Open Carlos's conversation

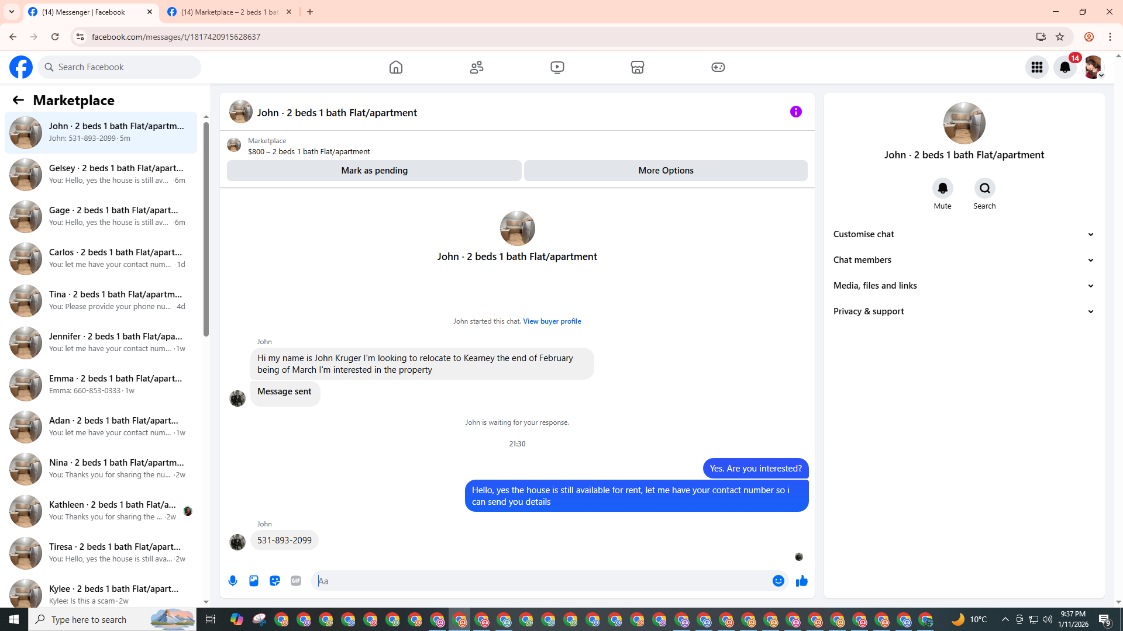point(101,259)
